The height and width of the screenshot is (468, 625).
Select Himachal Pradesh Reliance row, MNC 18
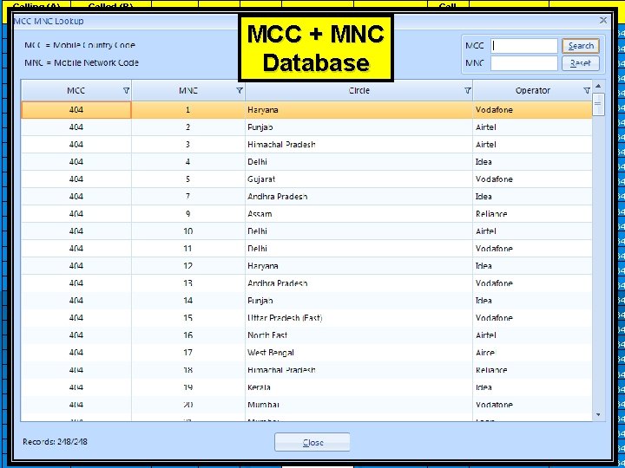306,370
